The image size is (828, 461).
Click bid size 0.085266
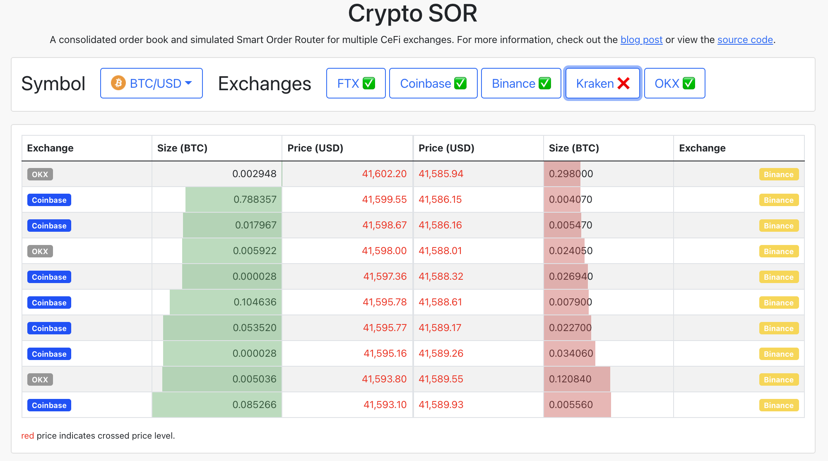coord(254,405)
